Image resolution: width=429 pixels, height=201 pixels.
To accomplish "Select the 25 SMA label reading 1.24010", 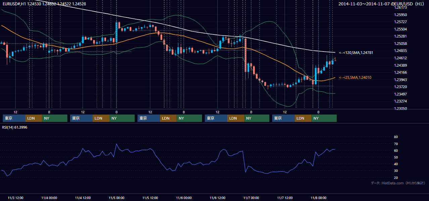I will 355,77.
